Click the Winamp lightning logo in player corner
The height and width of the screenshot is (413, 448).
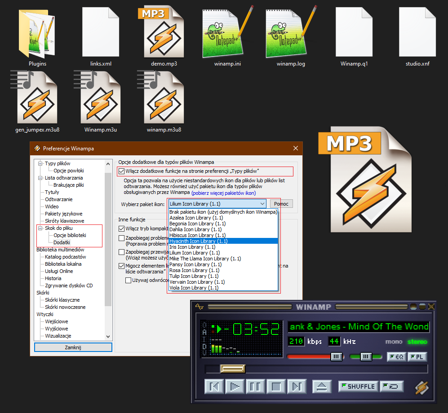tap(422, 387)
